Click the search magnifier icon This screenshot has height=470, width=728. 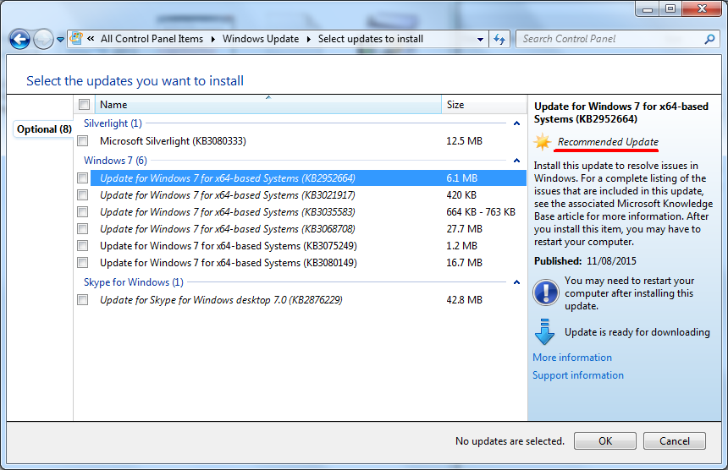[709, 40]
